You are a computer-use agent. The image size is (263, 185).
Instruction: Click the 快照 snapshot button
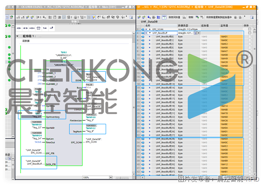(191, 17)
